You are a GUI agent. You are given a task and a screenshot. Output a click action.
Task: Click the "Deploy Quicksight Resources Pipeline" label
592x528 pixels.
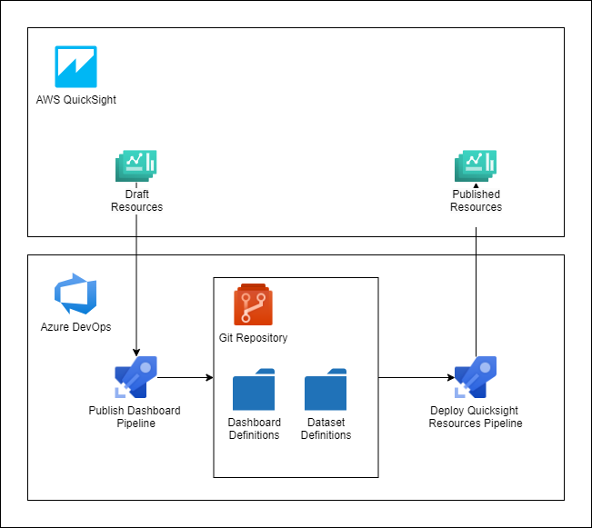(x=476, y=416)
